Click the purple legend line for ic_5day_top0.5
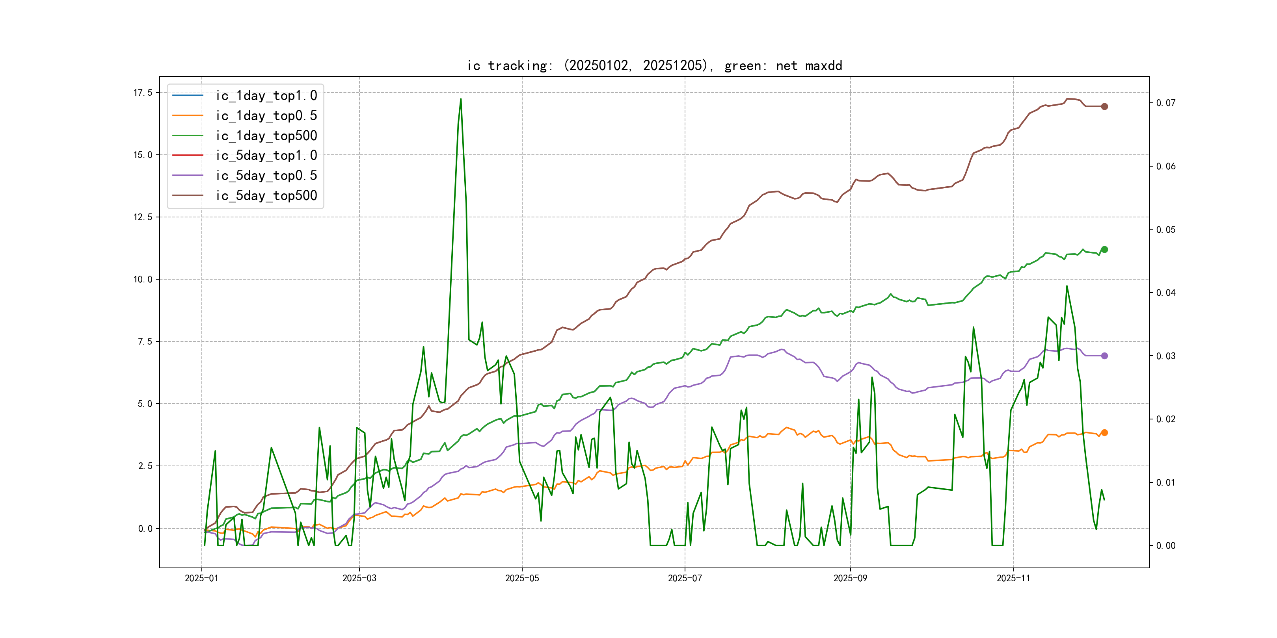The width and height of the screenshot is (1277, 638). pos(187,175)
